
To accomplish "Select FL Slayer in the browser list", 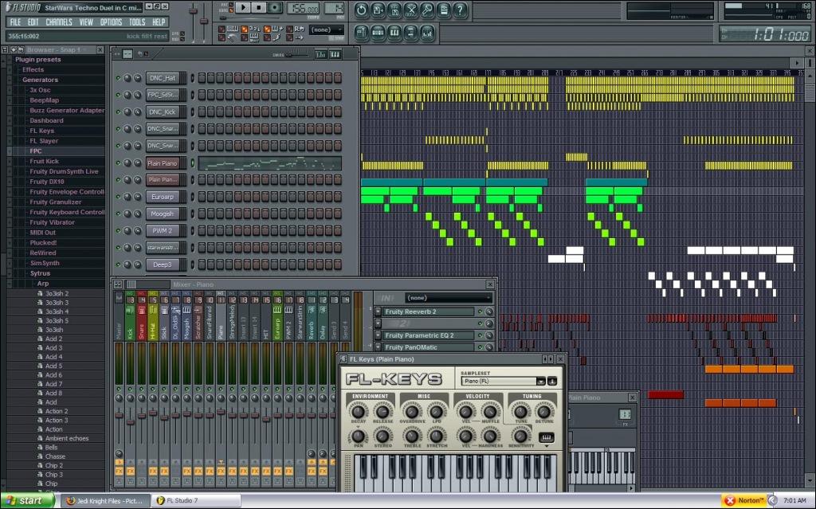I will pyautogui.click(x=44, y=141).
